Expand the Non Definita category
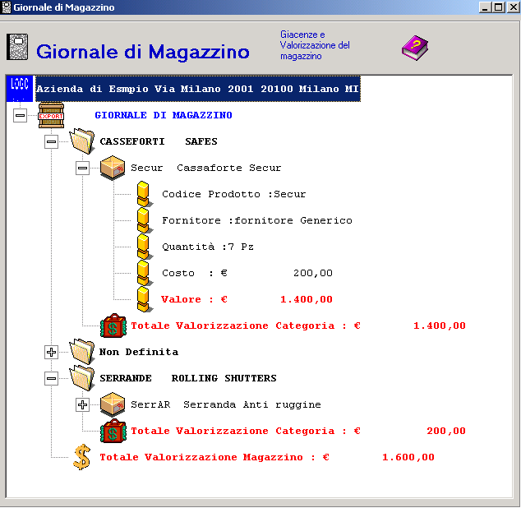The width and height of the screenshot is (521, 508). (51, 352)
